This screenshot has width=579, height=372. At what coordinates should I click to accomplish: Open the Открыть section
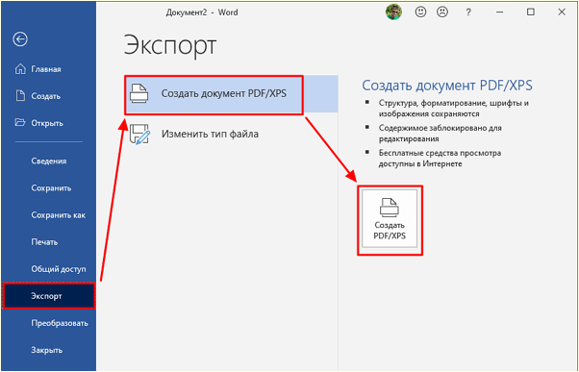(x=48, y=123)
